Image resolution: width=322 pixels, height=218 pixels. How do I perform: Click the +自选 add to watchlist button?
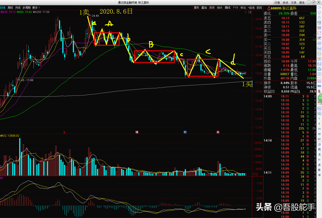(251, 7)
